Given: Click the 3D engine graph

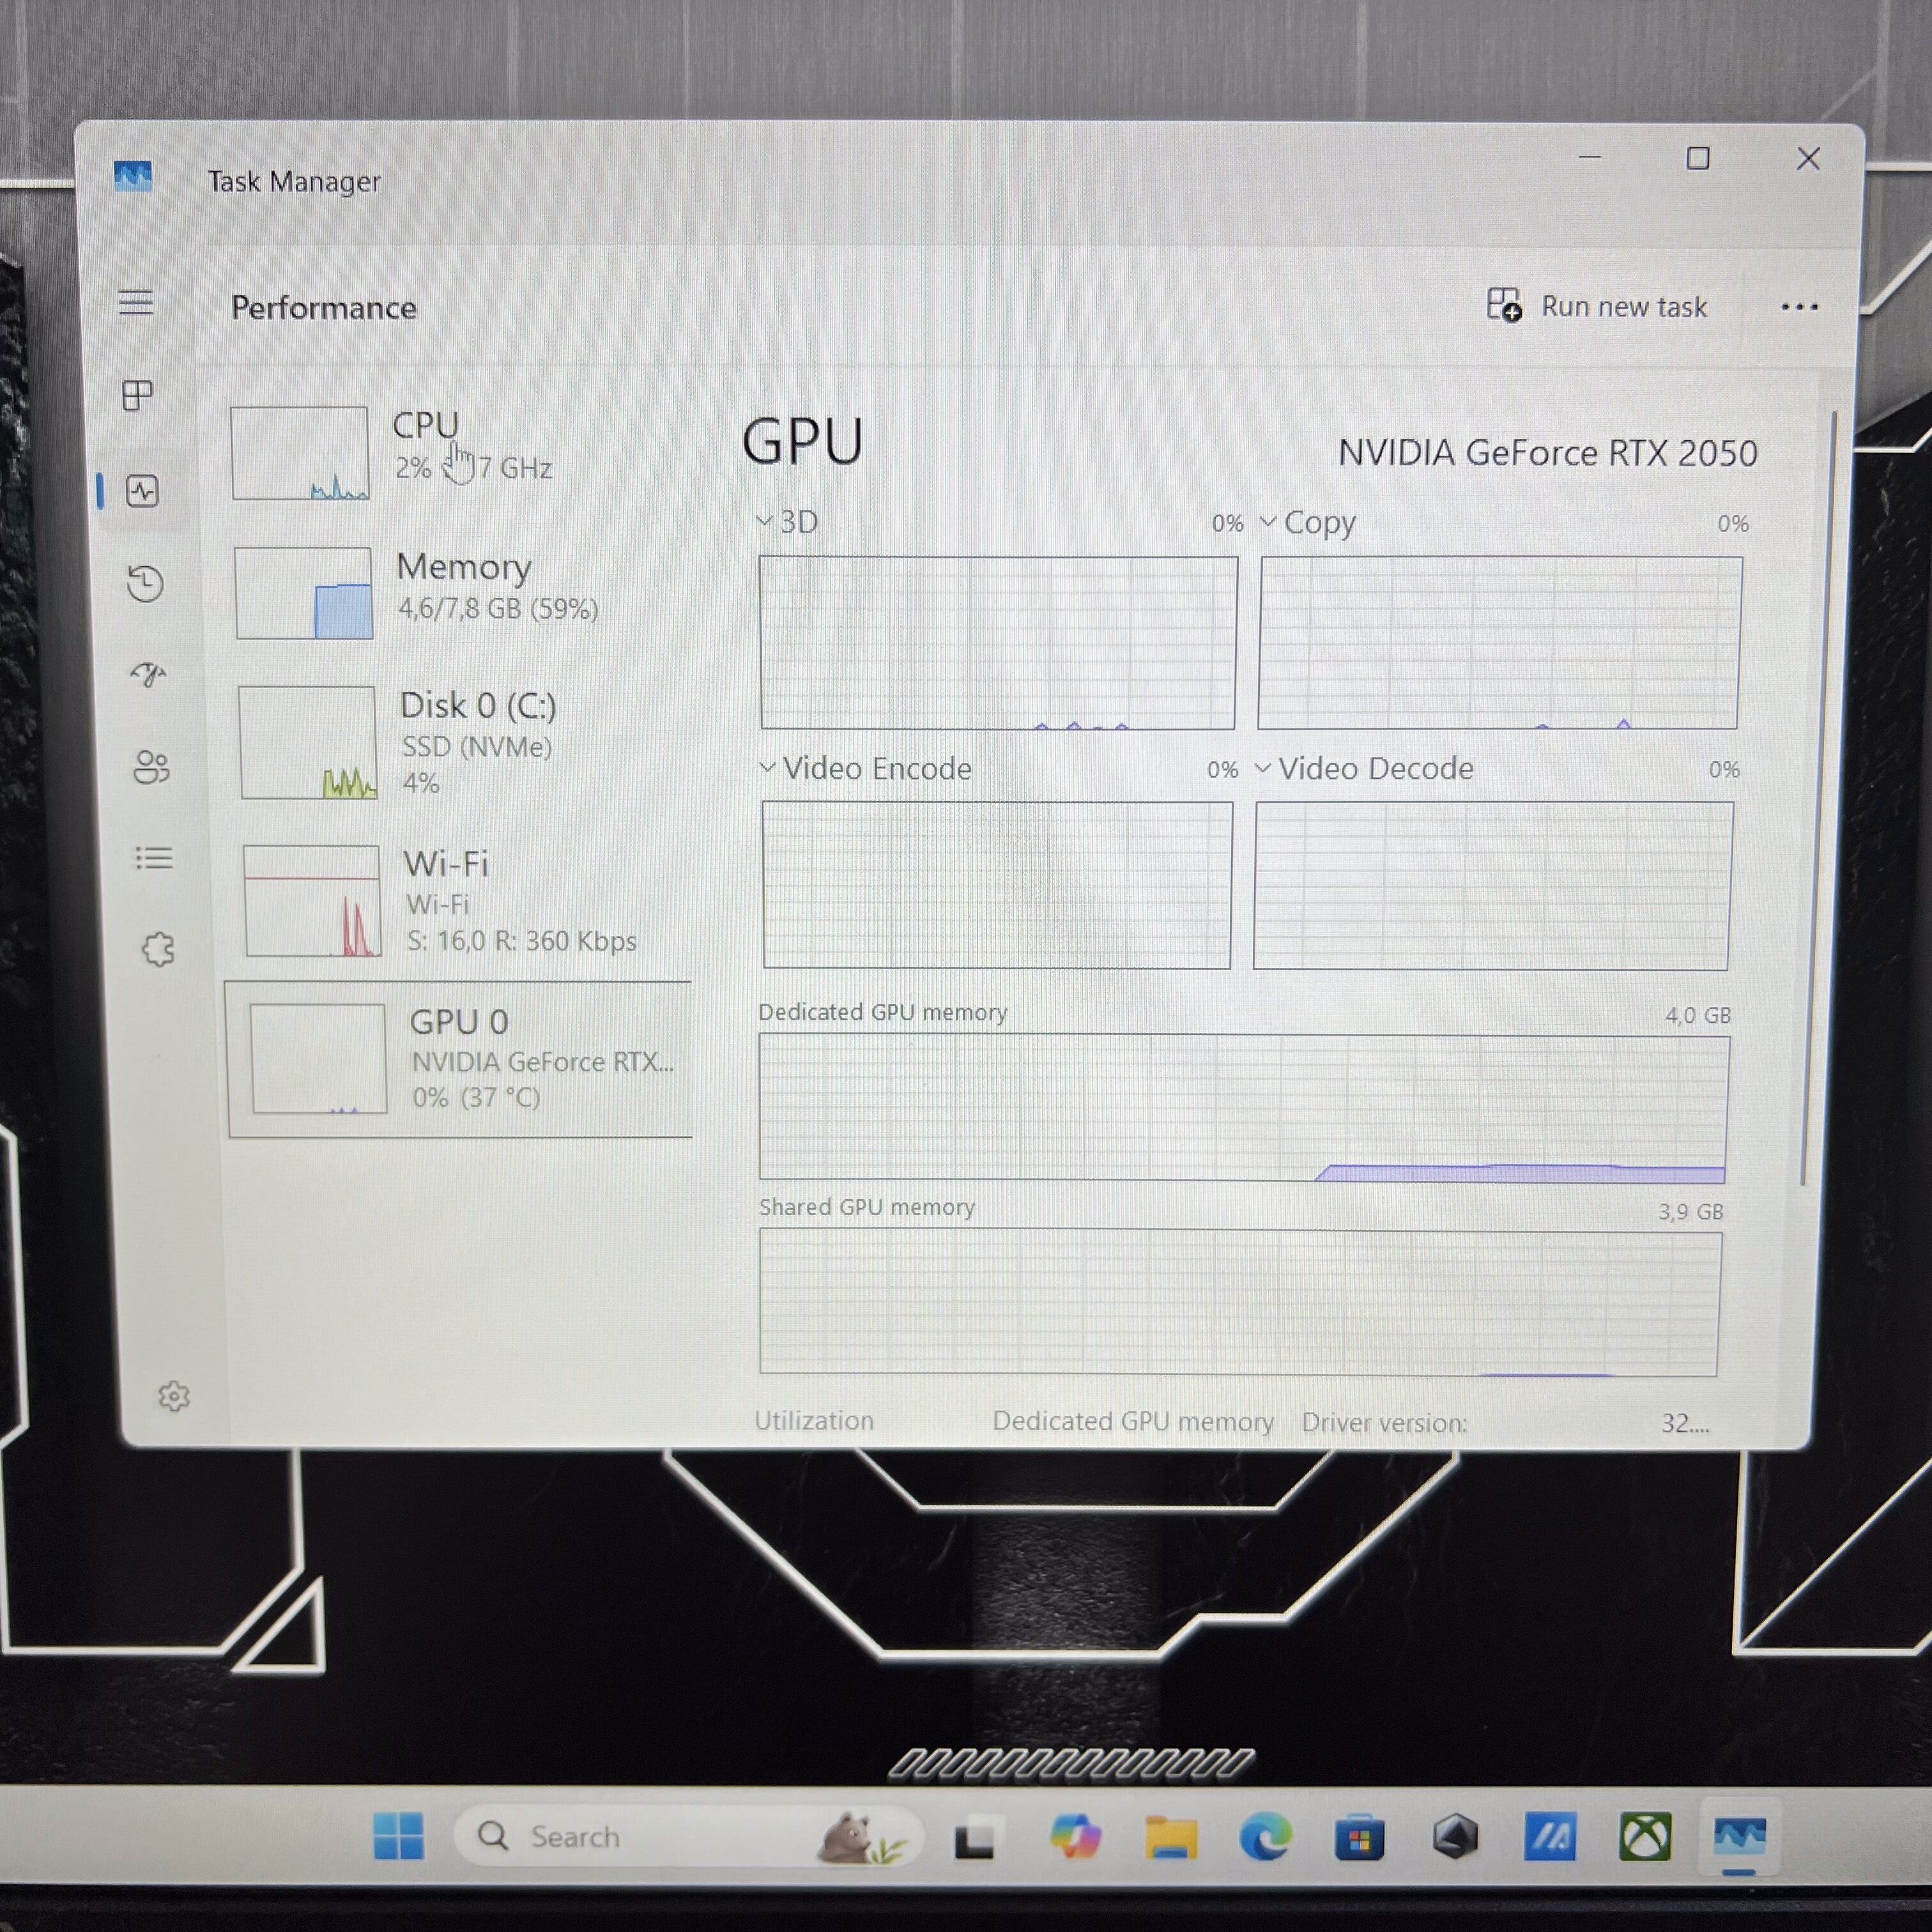Looking at the screenshot, I should [998, 643].
